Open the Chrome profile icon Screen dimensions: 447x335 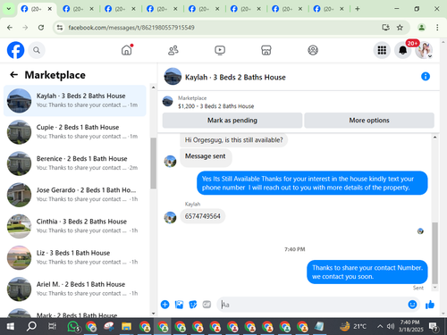coord(422,28)
